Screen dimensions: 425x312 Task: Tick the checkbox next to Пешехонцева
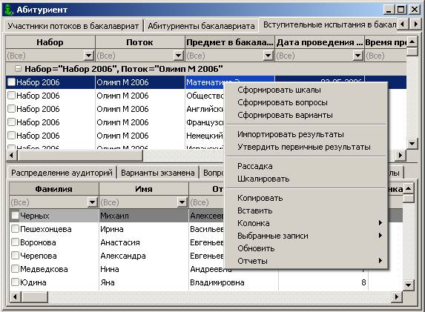[15, 229]
